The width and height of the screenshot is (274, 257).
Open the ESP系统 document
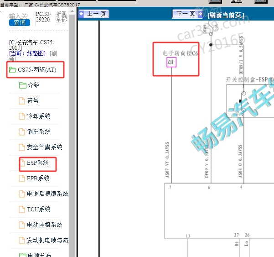point(34,163)
